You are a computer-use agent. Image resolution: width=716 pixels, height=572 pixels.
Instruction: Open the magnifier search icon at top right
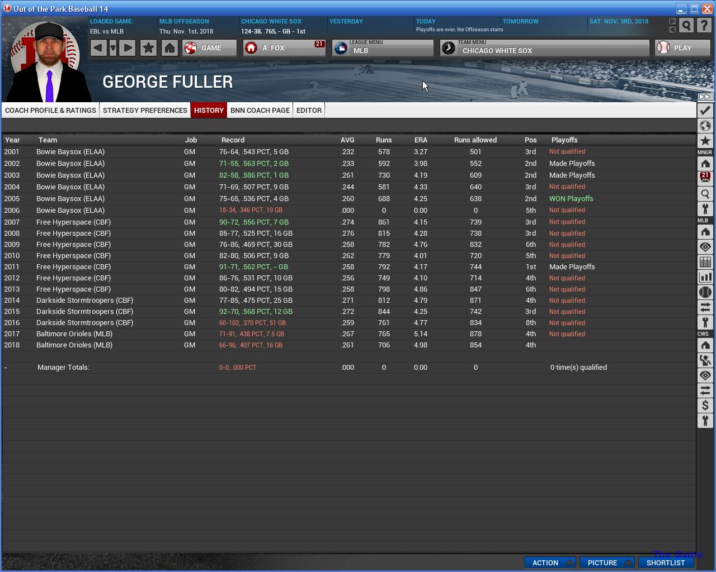click(x=686, y=26)
